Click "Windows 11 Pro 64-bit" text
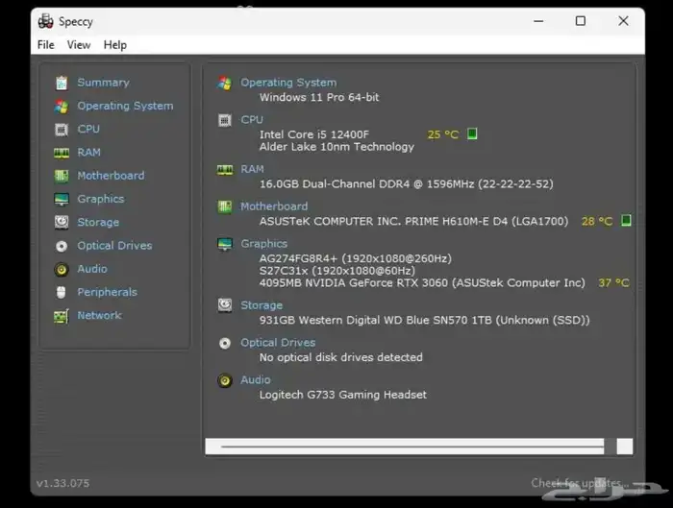The width and height of the screenshot is (673, 508). point(319,97)
